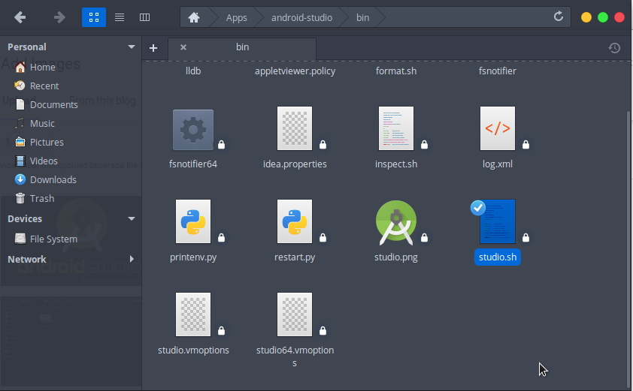Uncheck the selection checkmark on studio.sh

coord(478,208)
